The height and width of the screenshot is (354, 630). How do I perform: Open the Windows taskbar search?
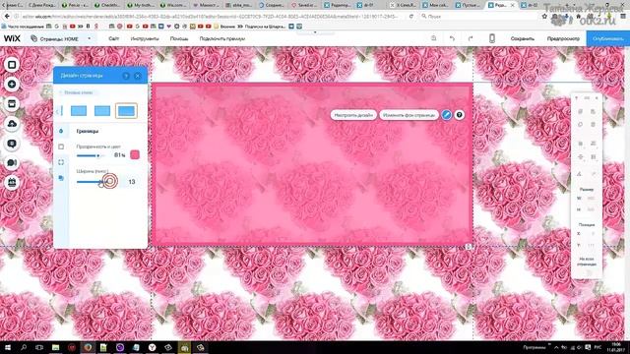(x=24, y=347)
